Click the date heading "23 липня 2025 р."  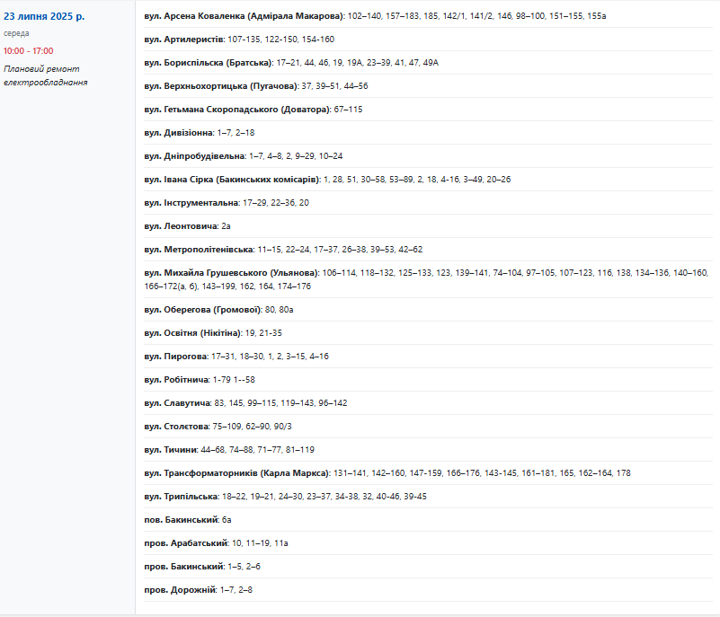pos(45,16)
